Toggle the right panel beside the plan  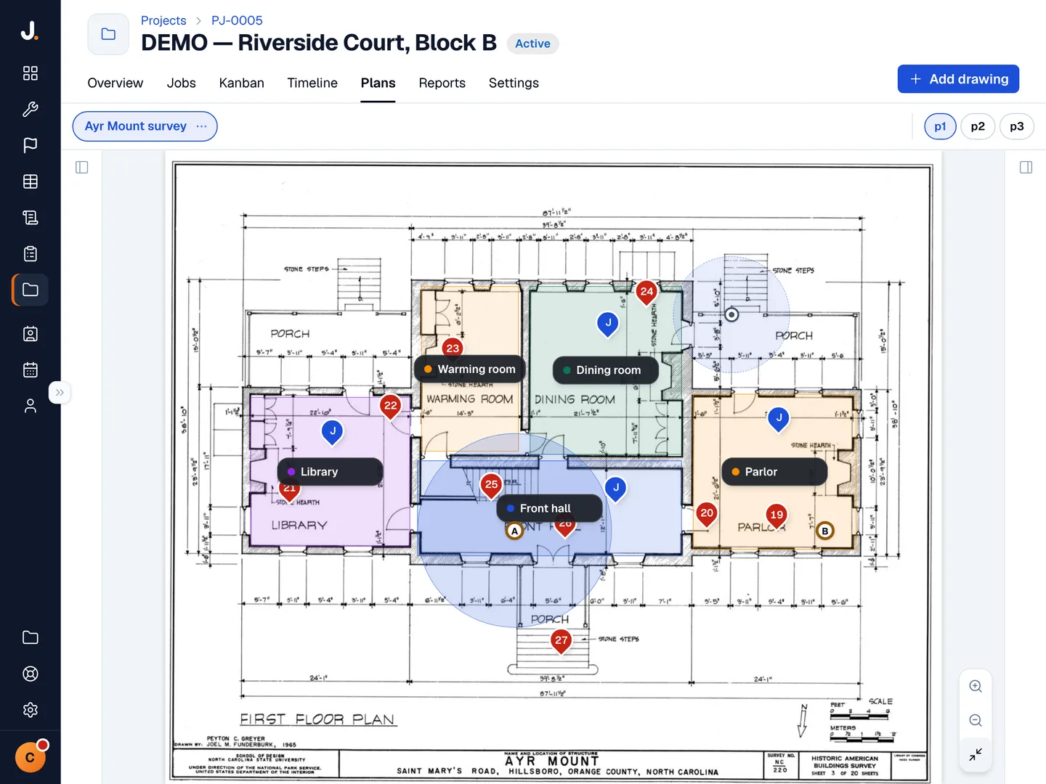coord(1026,168)
